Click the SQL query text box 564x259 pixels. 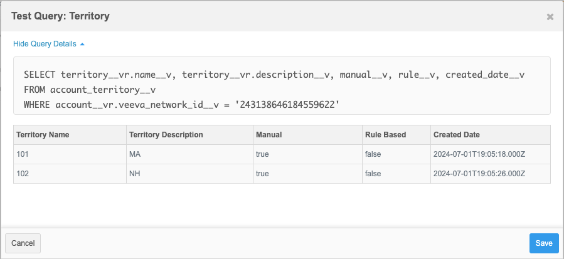[x=282, y=86]
